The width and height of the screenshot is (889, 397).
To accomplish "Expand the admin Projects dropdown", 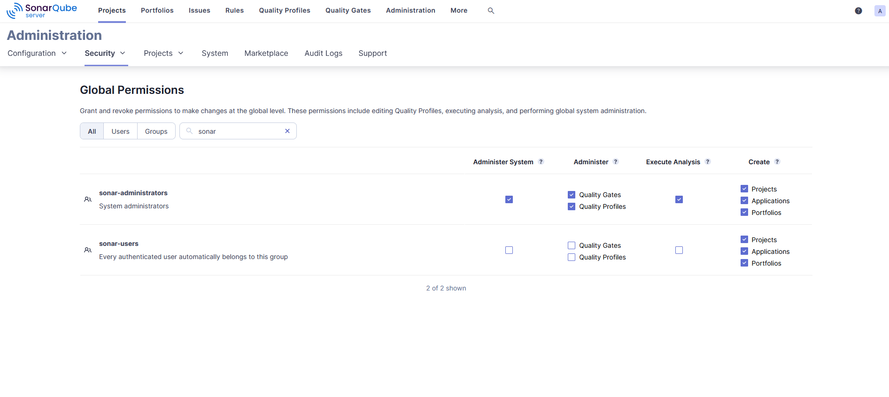I will click(x=163, y=53).
